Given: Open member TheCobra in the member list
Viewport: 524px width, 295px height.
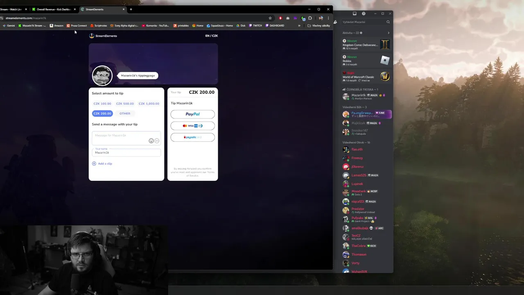Looking at the screenshot, I should 367,246.
